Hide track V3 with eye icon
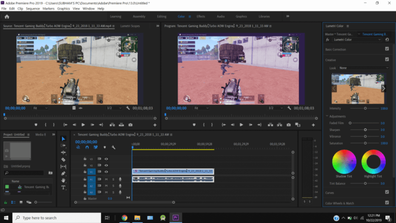The height and width of the screenshot is (223, 396). pyautogui.click(x=106, y=159)
